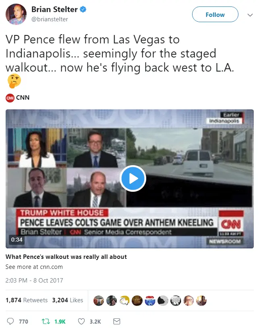The width and height of the screenshot is (259, 330).
Task: Expand the tweet options chevron
Action: 250,15
